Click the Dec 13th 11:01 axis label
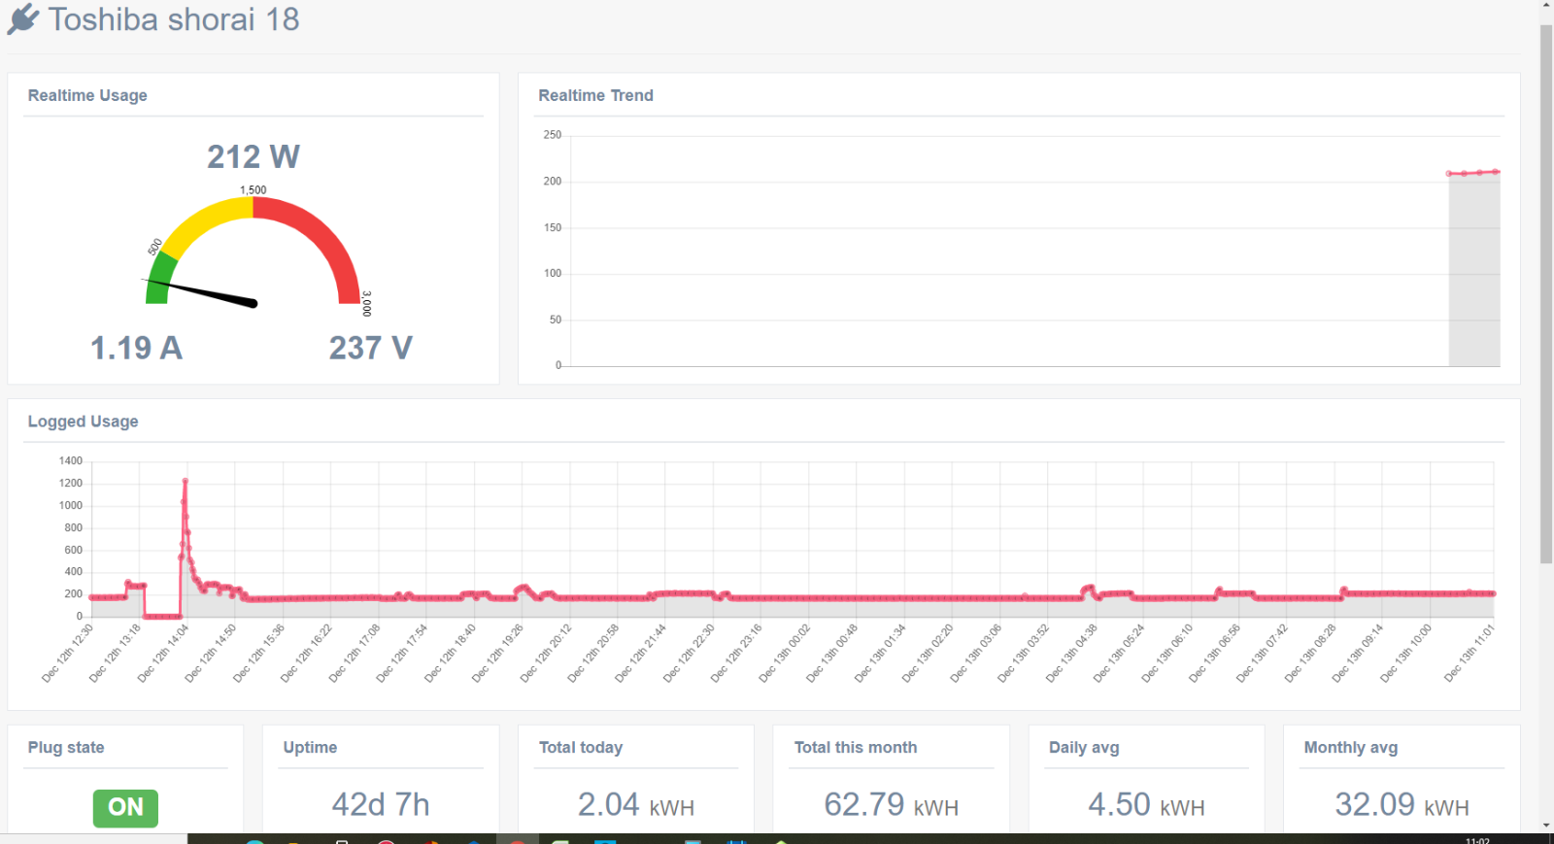The width and height of the screenshot is (1554, 844). coord(1470,654)
